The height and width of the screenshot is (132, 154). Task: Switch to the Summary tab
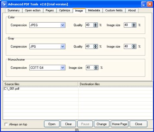coord(14,10)
